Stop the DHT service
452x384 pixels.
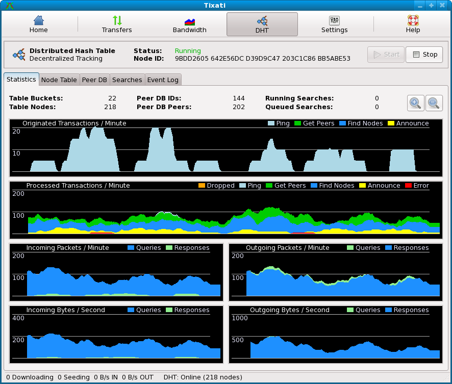tap(424, 55)
